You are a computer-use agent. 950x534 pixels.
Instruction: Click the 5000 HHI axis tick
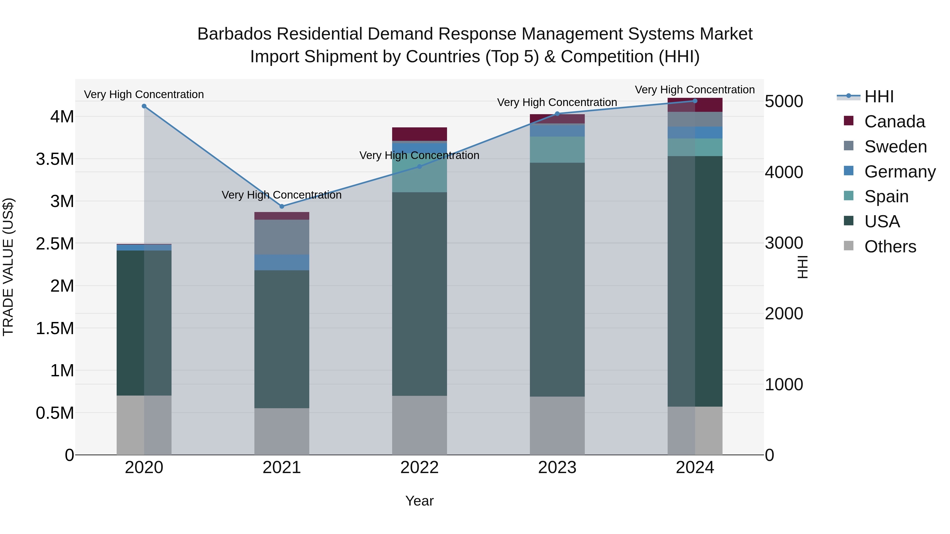pos(784,101)
